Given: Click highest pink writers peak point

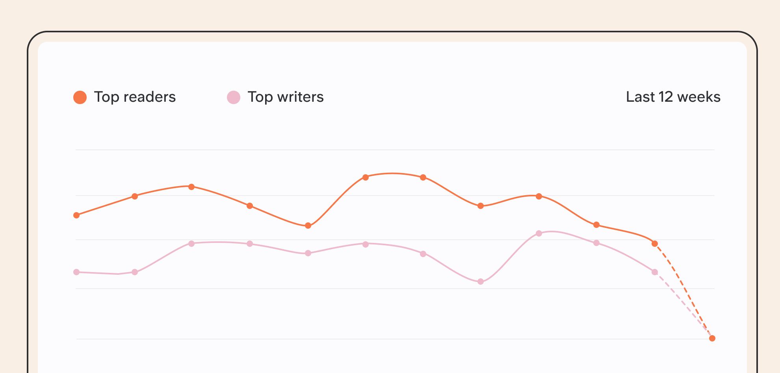Looking at the screenshot, I should (x=539, y=233).
